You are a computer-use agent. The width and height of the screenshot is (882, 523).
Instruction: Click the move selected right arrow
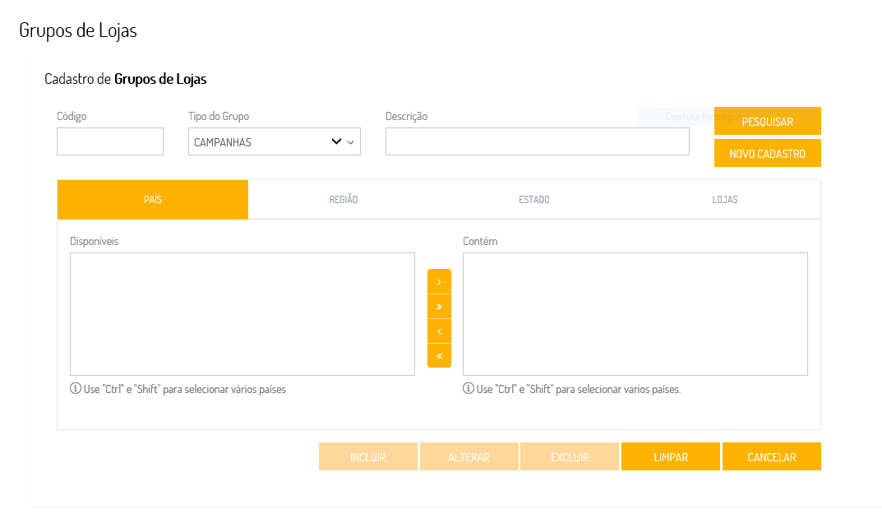[x=439, y=281]
